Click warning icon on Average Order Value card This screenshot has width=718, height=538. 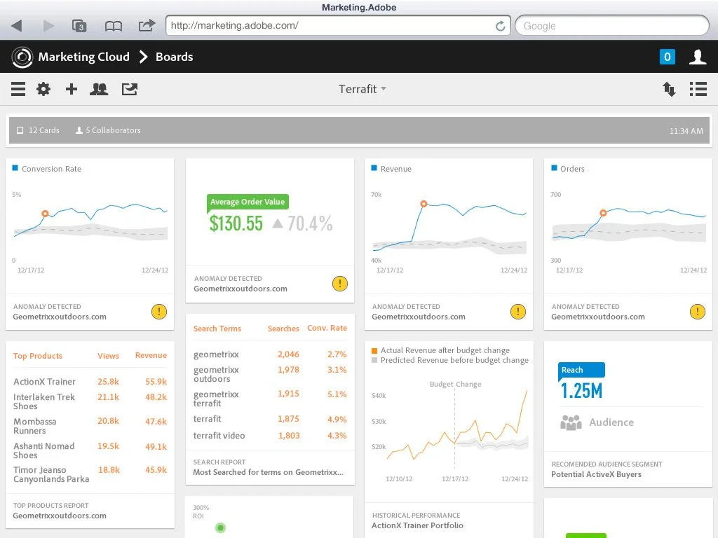[x=340, y=284]
